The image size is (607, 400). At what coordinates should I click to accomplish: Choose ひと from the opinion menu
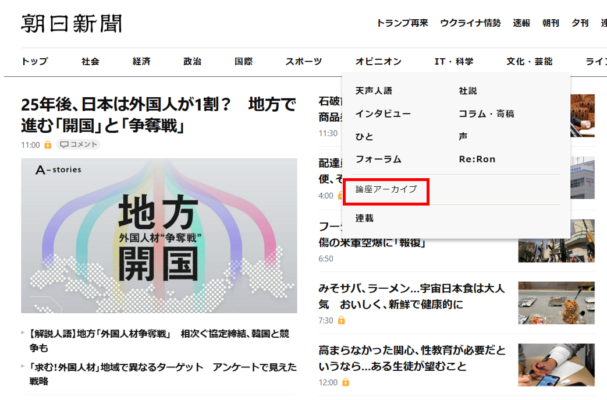tap(364, 136)
